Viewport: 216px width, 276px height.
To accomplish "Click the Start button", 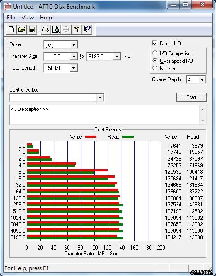I will 191,97.
